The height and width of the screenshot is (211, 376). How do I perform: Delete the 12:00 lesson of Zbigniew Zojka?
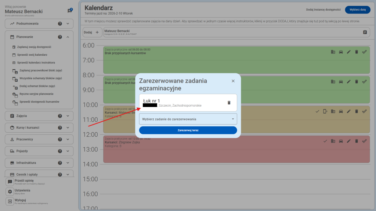click(x=356, y=140)
